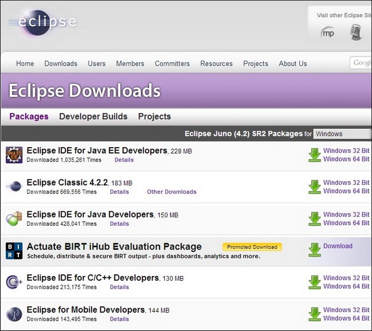
Task: Download Eclipse Classic Windows 64 Bit
Action: (x=346, y=191)
